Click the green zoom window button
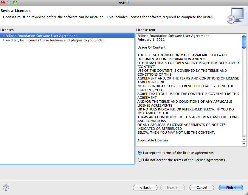This screenshot has width=248, height=195. coord(15,3)
